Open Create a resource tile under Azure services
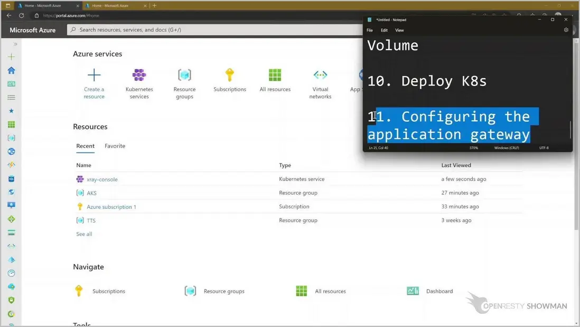 click(x=94, y=83)
